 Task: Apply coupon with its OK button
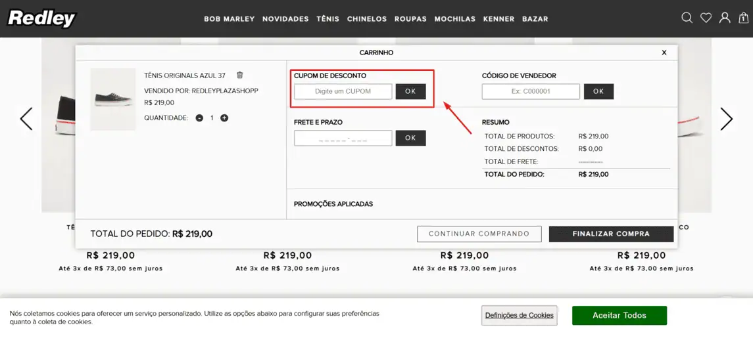(410, 92)
